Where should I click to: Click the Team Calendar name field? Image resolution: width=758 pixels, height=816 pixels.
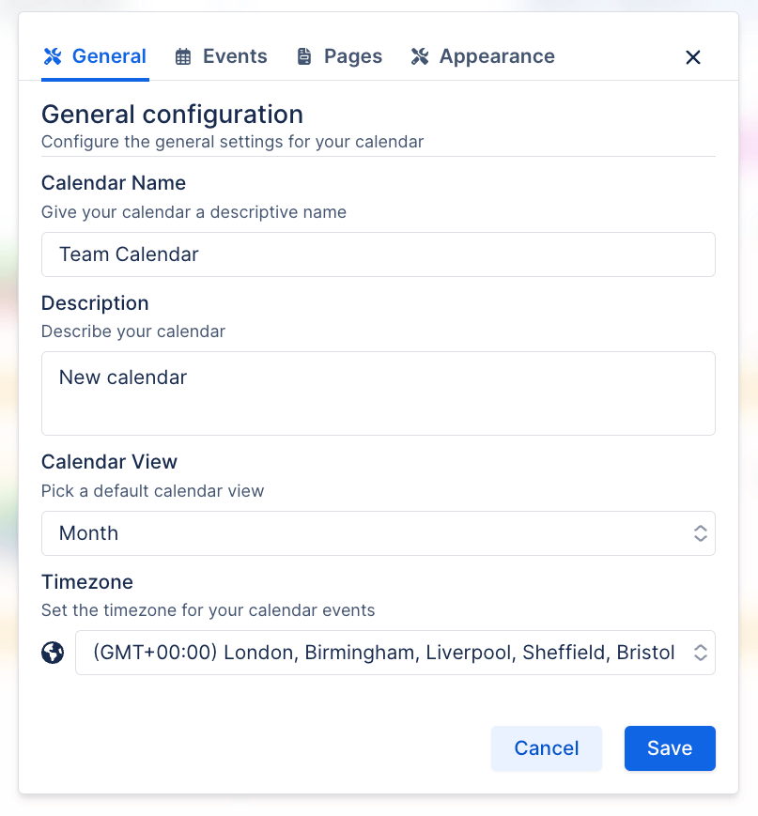379,254
